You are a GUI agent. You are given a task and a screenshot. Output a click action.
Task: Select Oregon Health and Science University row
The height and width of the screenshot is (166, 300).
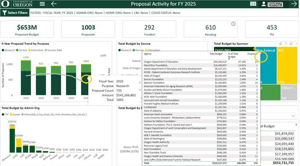click(200, 156)
